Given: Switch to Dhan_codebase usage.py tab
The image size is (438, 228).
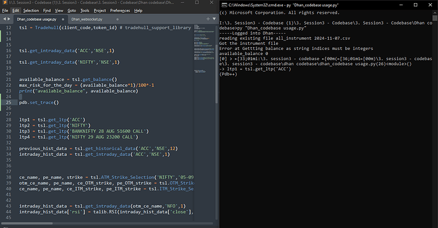Looking at the screenshot, I should click(x=37, y=19).
